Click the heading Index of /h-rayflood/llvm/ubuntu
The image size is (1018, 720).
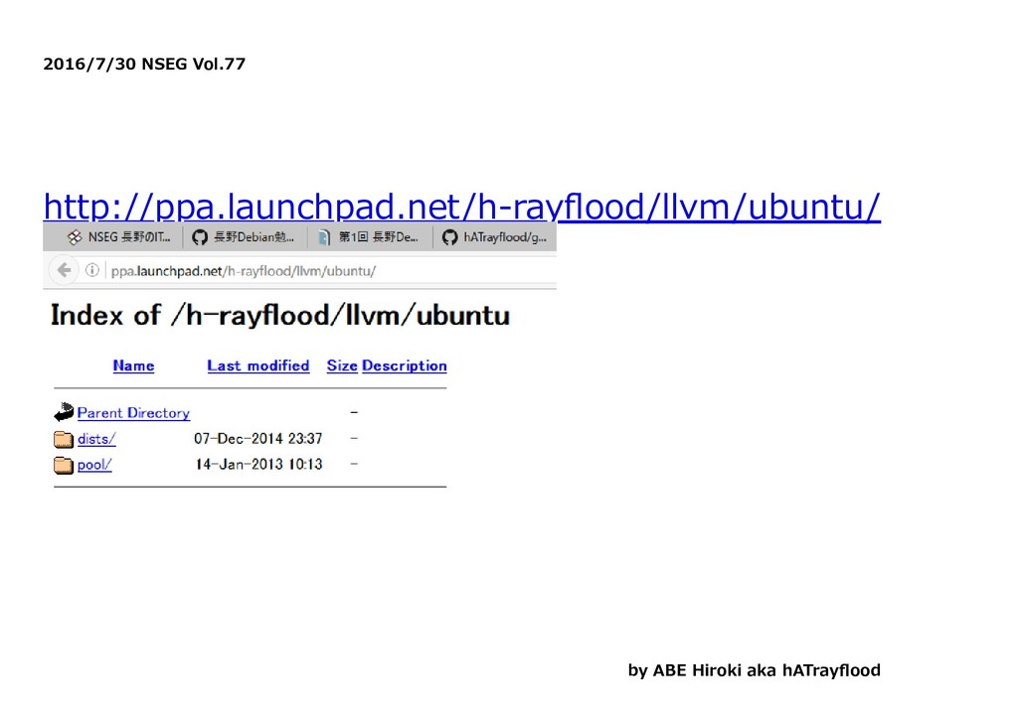(x=280, y=316)
